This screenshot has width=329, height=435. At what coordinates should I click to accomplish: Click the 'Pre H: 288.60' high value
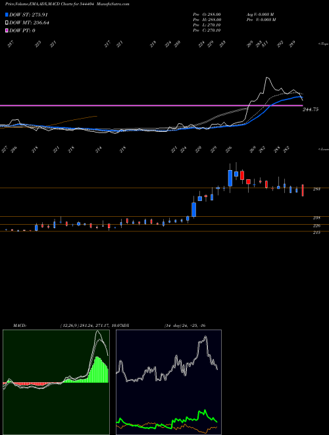(x=207, y=20)
